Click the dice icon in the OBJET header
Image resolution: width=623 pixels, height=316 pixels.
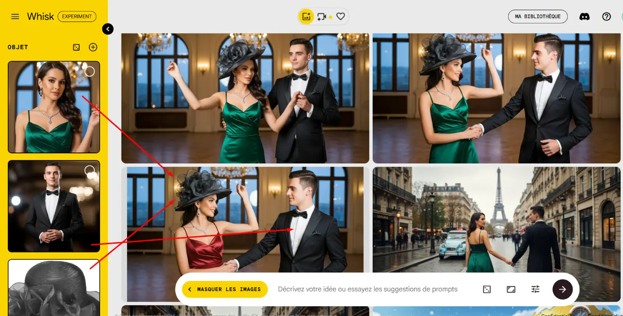[76, 47]
